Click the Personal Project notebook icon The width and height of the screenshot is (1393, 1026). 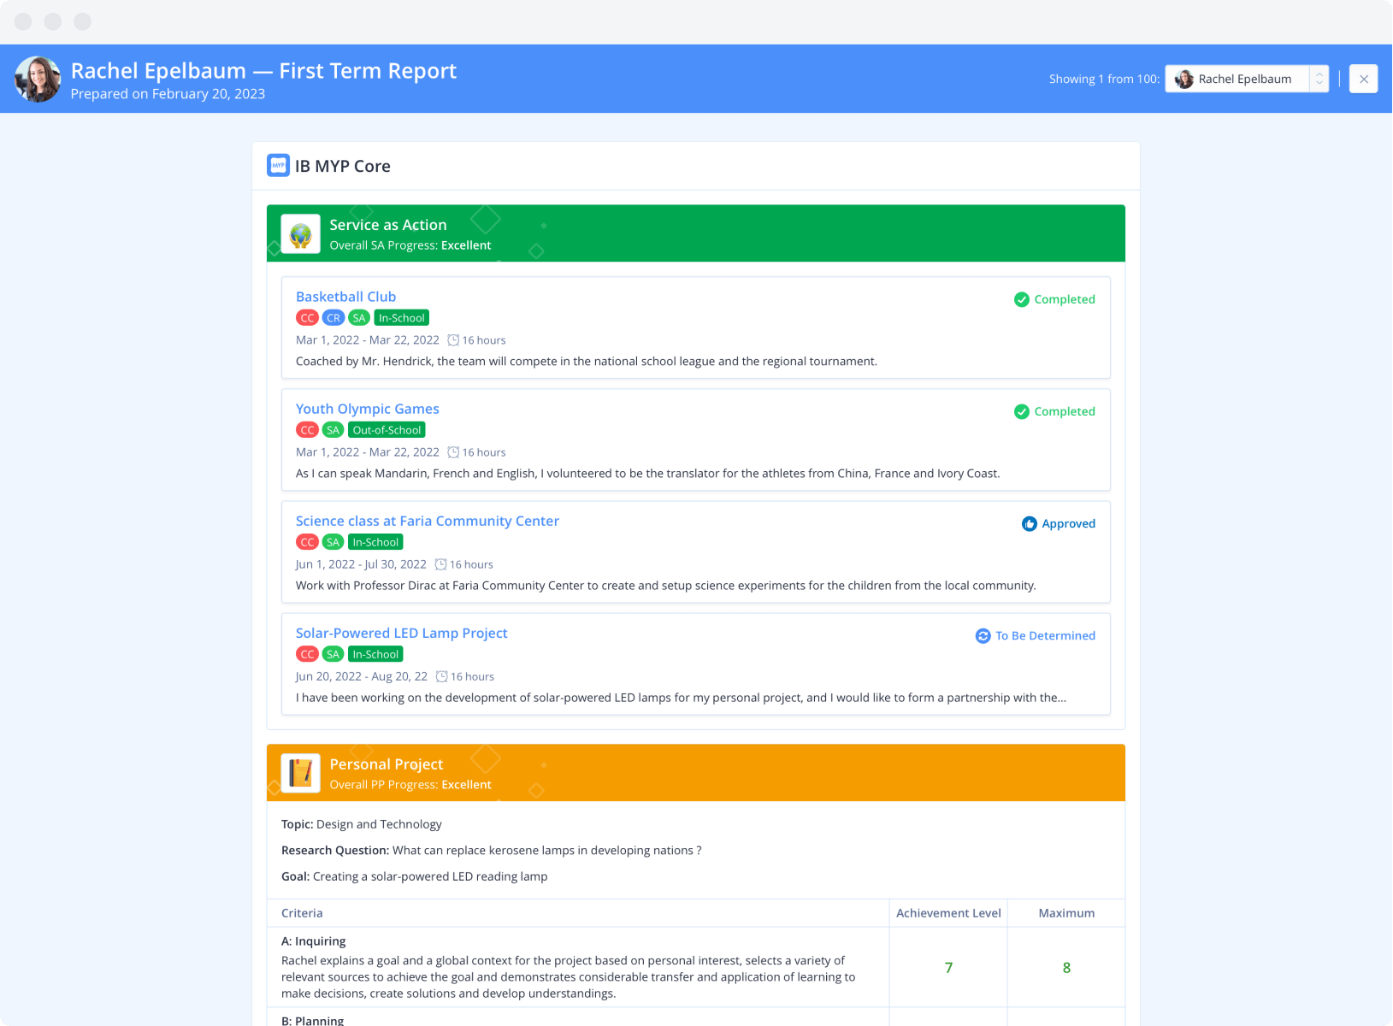(x=300, y=773)
